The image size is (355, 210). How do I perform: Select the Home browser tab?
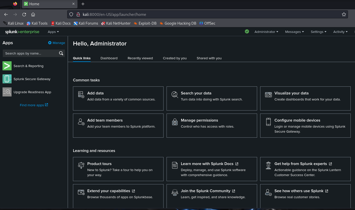[x=50, y=4]
